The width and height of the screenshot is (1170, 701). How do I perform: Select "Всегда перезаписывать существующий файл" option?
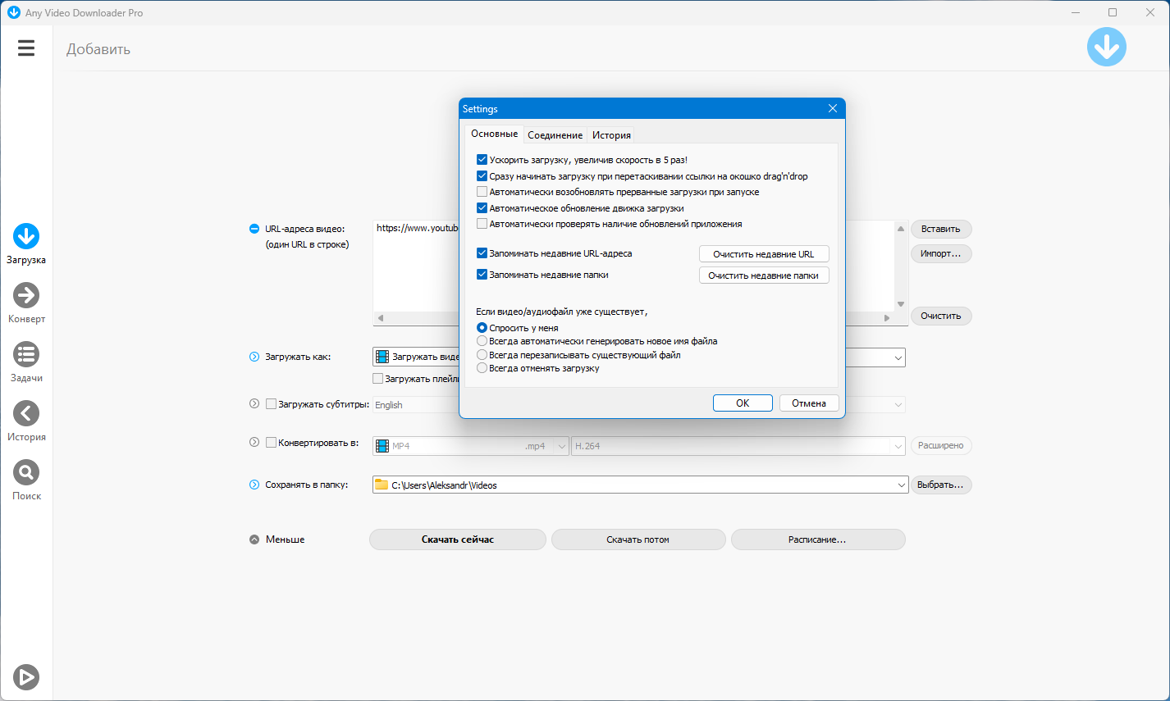482,355
